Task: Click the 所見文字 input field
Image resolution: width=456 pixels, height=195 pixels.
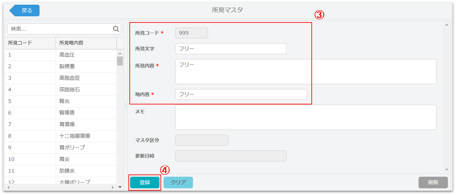Action: pos(231,49)
